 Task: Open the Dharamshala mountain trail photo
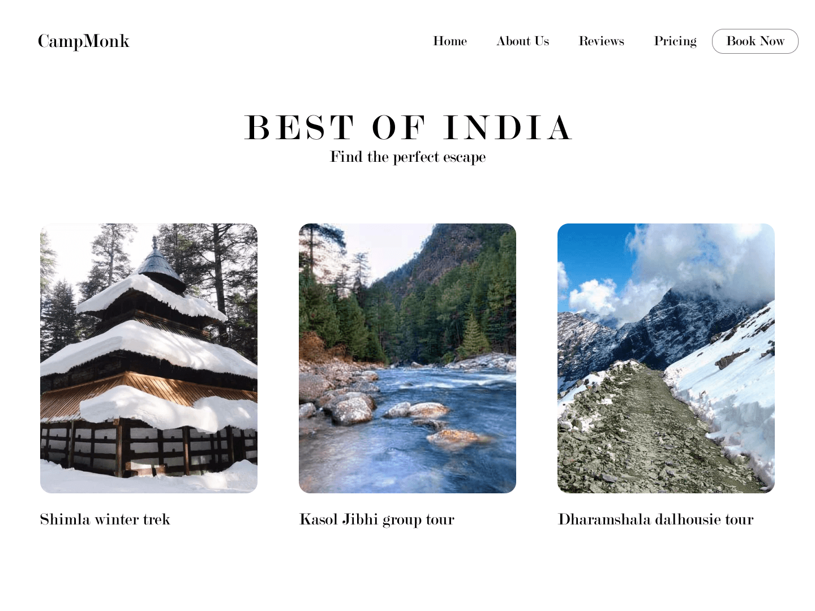click(x=666, y=358)
